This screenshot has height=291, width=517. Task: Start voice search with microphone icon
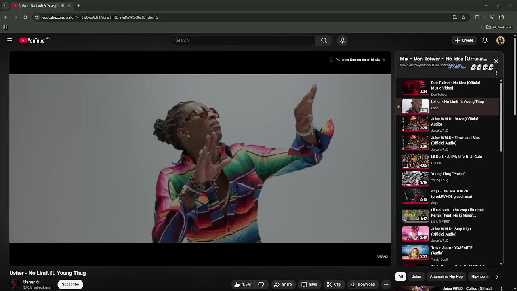(342, 40)
